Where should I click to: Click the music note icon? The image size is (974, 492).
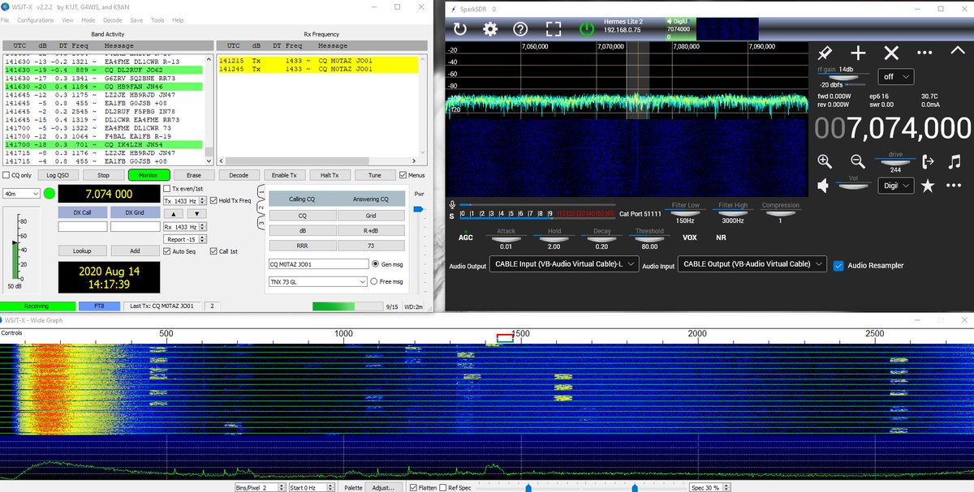(955, 161)
